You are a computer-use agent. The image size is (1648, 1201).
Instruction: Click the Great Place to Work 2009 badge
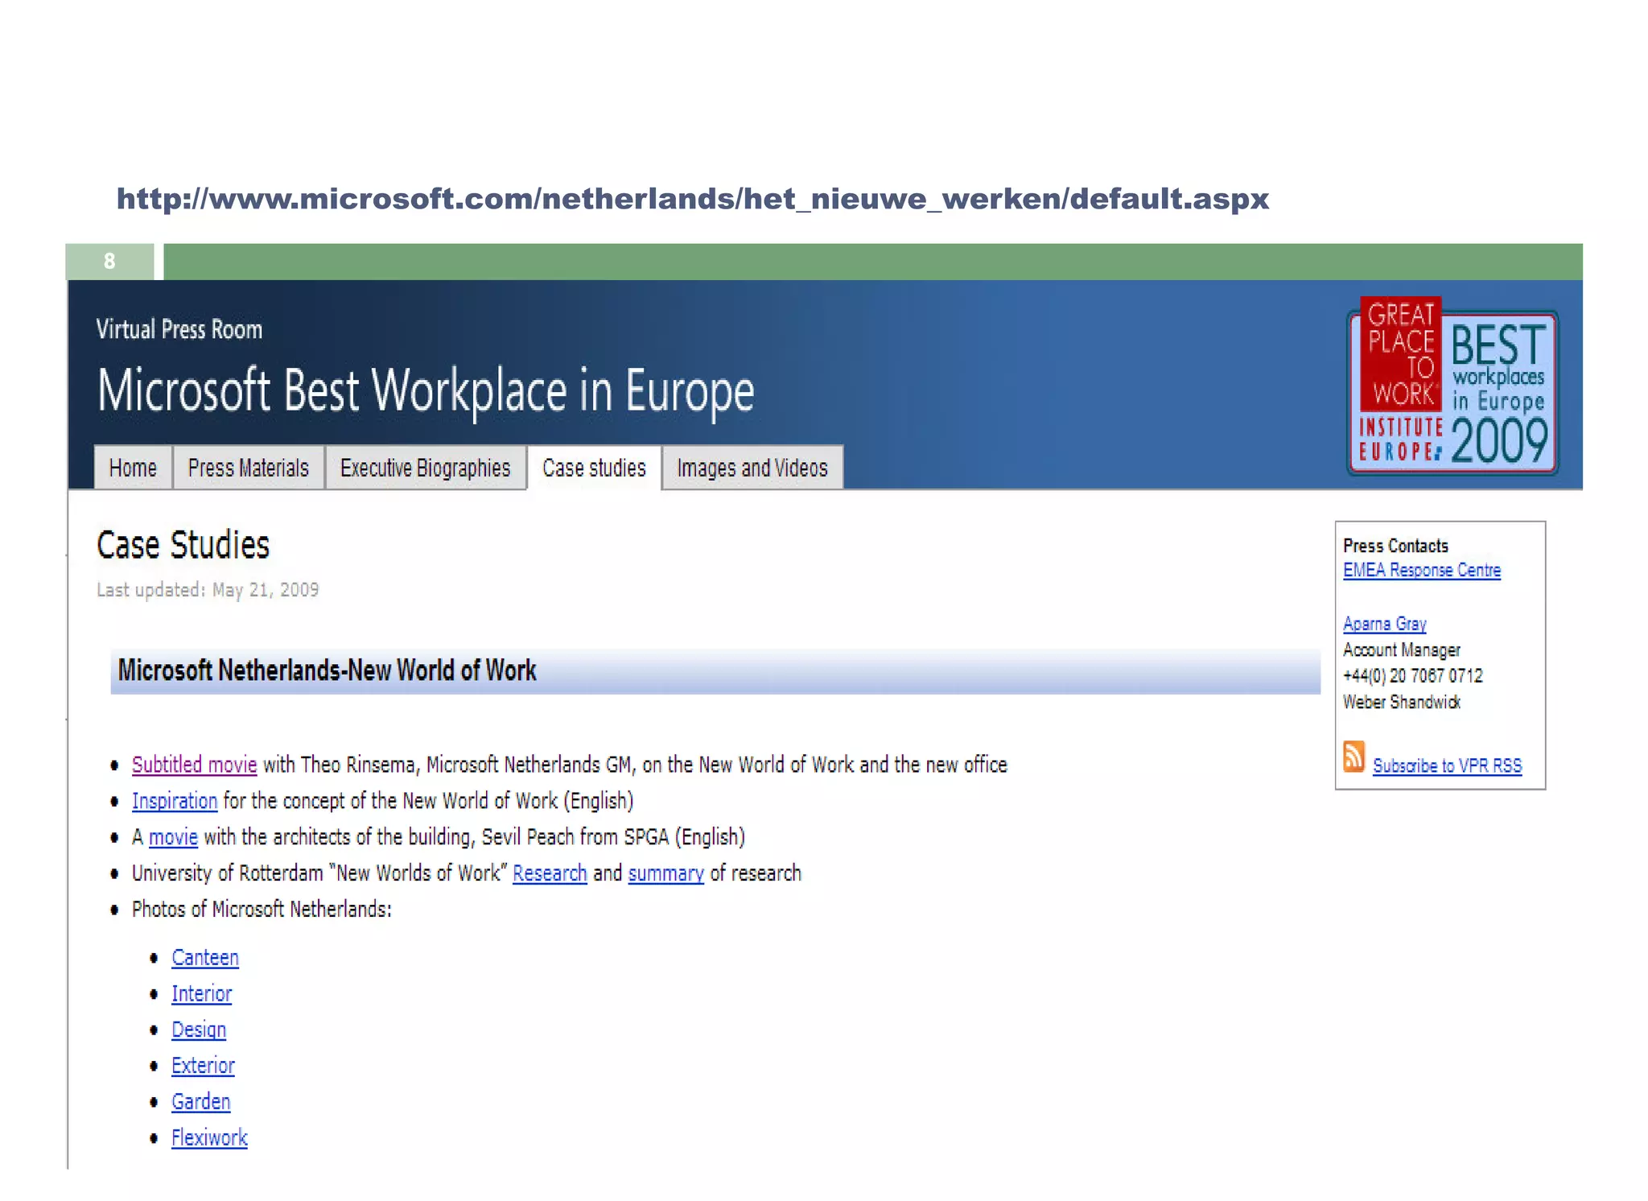click(1453, 386)
